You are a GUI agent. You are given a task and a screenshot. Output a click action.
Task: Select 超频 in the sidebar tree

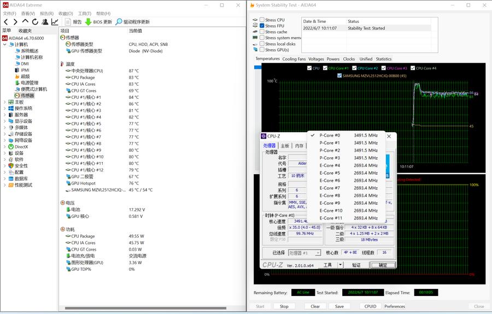click(25, 76)
